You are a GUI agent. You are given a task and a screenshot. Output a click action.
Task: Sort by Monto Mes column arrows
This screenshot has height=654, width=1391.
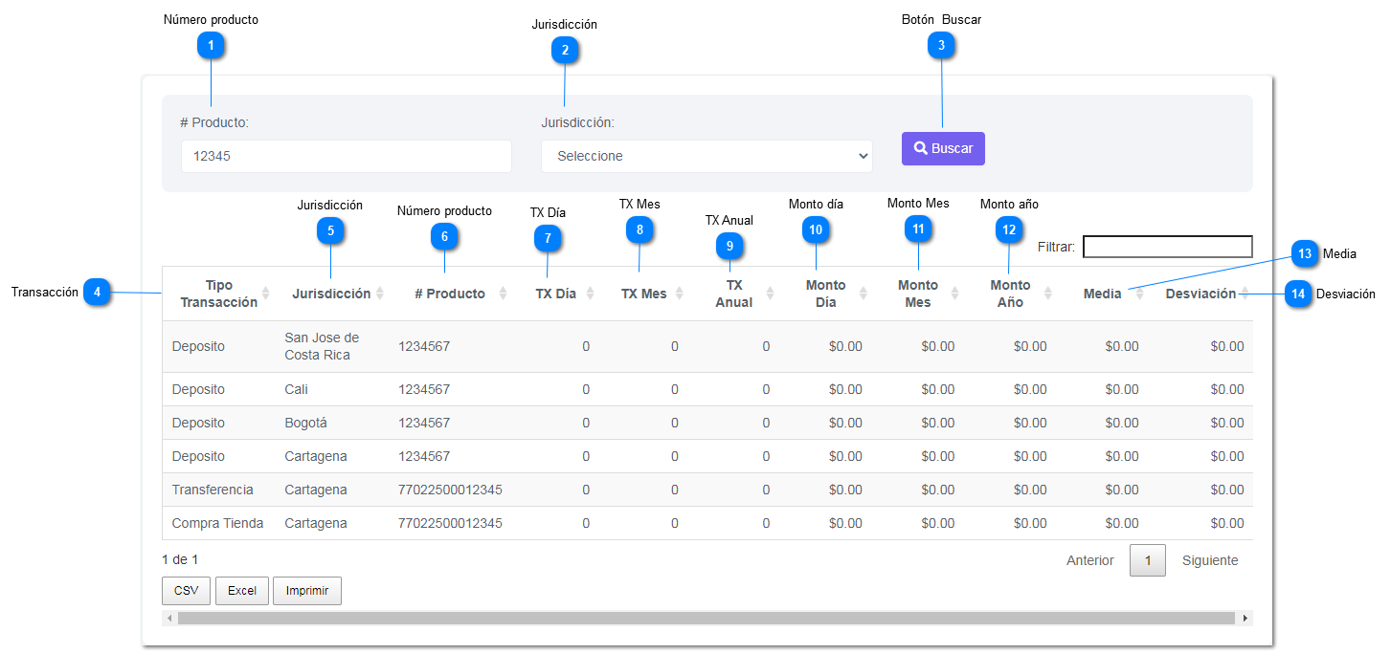coord(955,294)
